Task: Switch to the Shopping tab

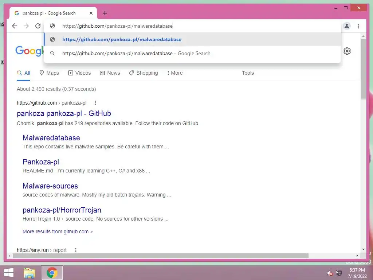Action: click(x=144, y=73)
